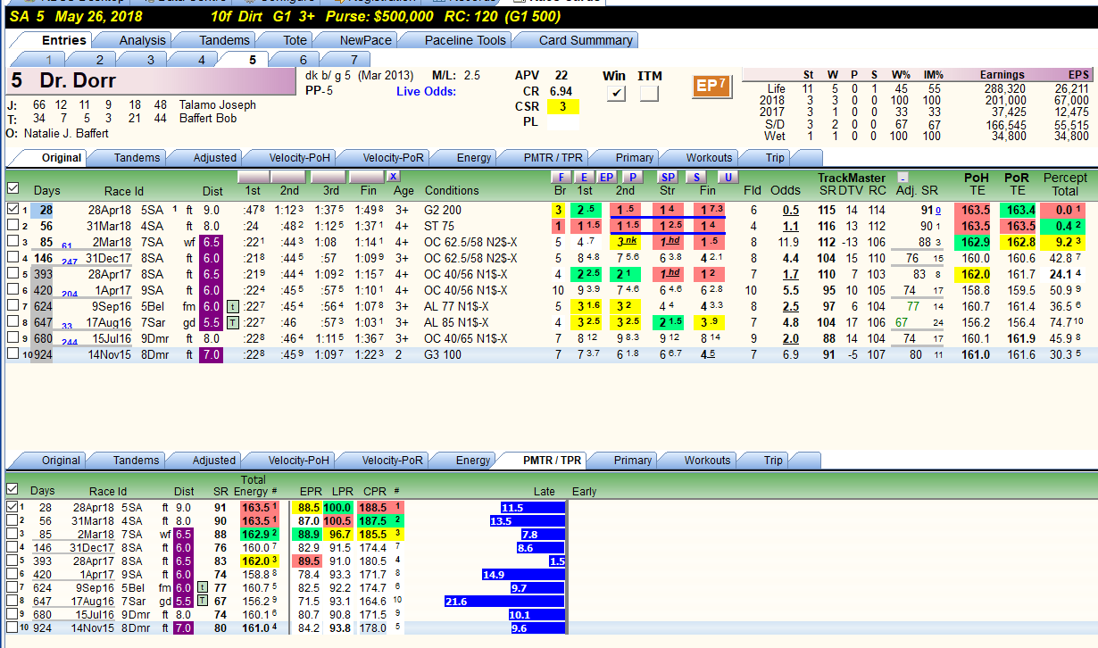Enable the ITM checkbox
The width and height of the screenshot is (1098, 648).
pyautogui.click(x=649, y=93)
